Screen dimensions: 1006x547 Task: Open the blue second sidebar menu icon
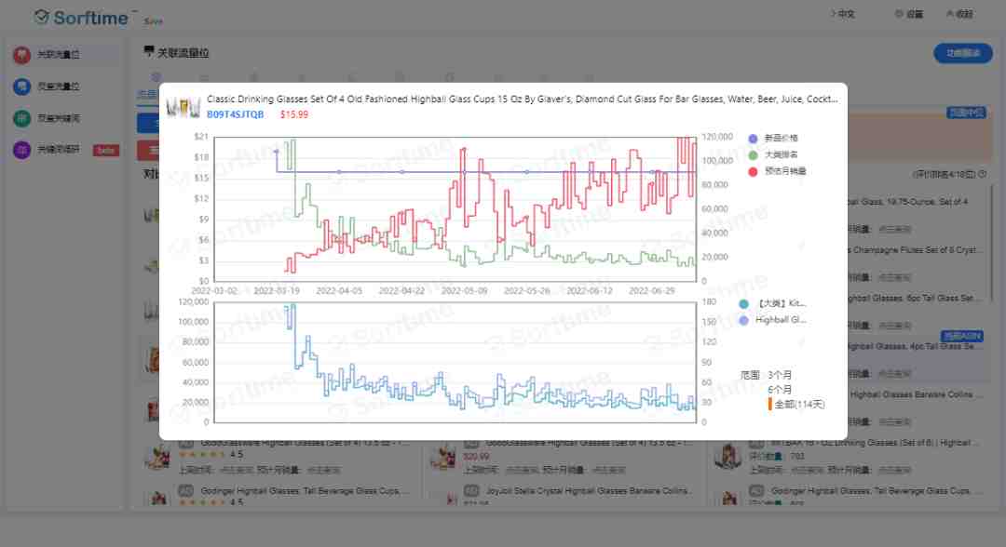tap(21, 87)
